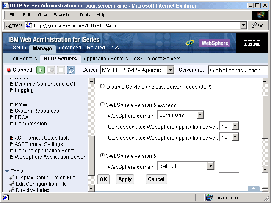Collapse the Tools section triangle

7,171
